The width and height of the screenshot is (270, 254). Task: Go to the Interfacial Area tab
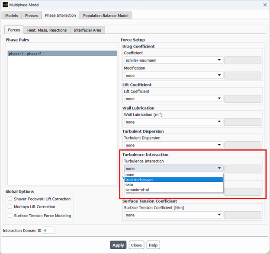coord(88,30)
